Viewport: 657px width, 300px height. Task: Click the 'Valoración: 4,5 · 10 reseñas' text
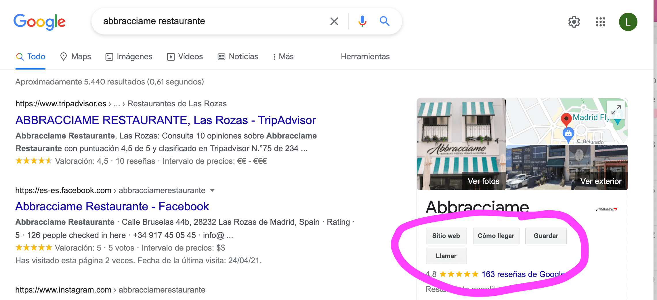coord(105,161)
